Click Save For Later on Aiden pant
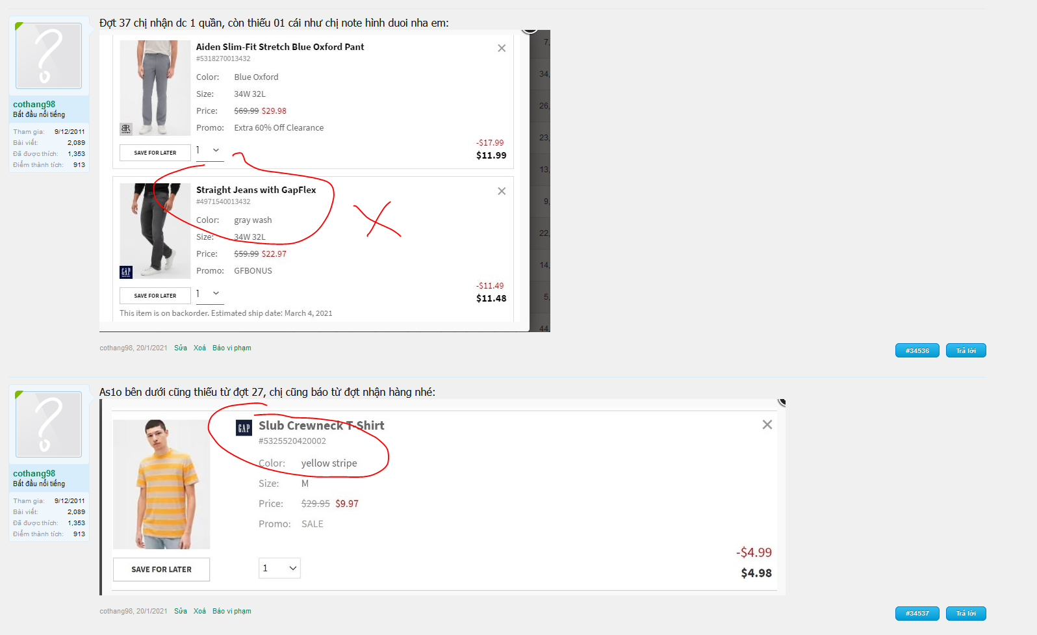The width and height of the screenshot is (1037, 635). pos(155,153)
